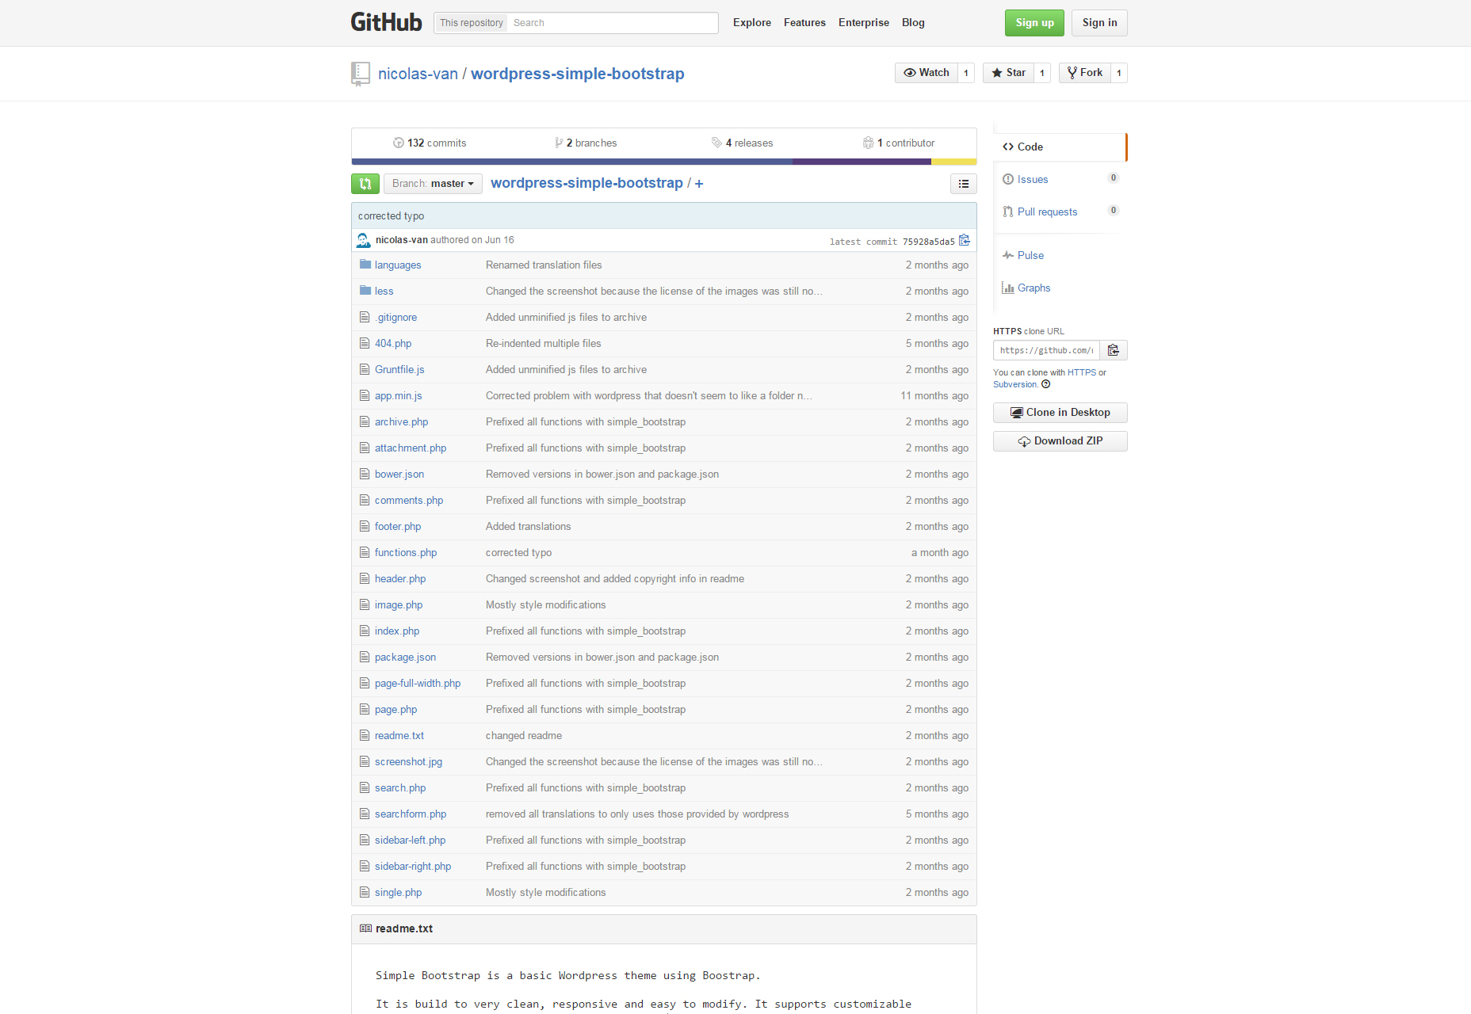Screen dimensions: 1471x1014
Task: Expand the Branch: master dropdown
Action: (x=434, y=184)
